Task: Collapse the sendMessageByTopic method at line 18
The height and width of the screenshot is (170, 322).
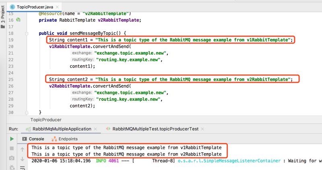Action: pyautogui.click(x=27, y=33)
